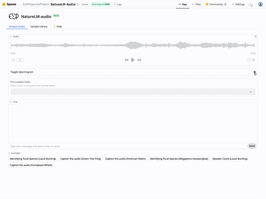Reset the audio with the undo icon
The height and width of the screenshot is (199, 266).
pyautogui.click(x=249, y=60)
